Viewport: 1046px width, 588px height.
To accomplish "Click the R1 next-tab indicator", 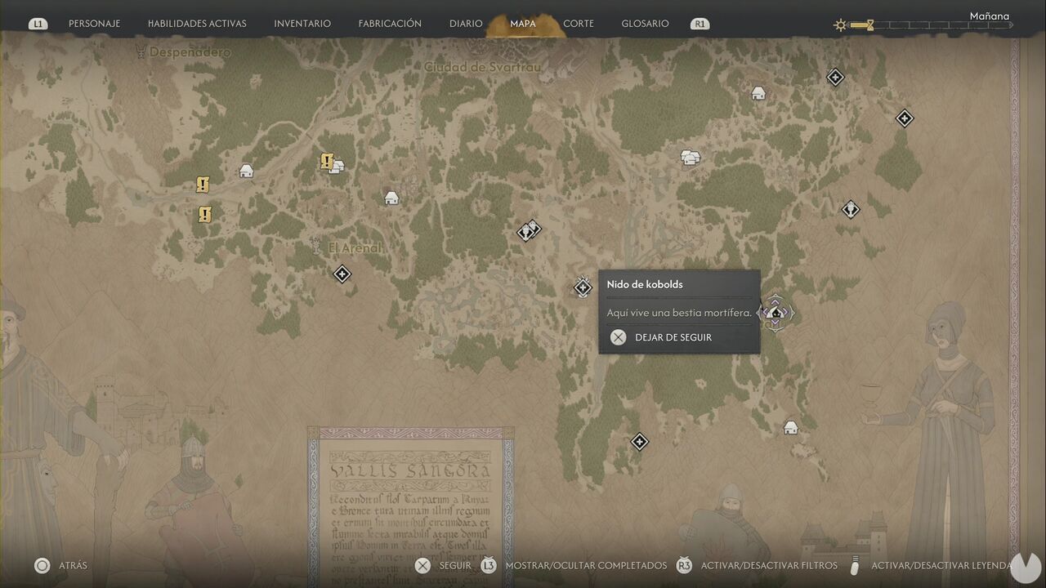I will point(700,24).
